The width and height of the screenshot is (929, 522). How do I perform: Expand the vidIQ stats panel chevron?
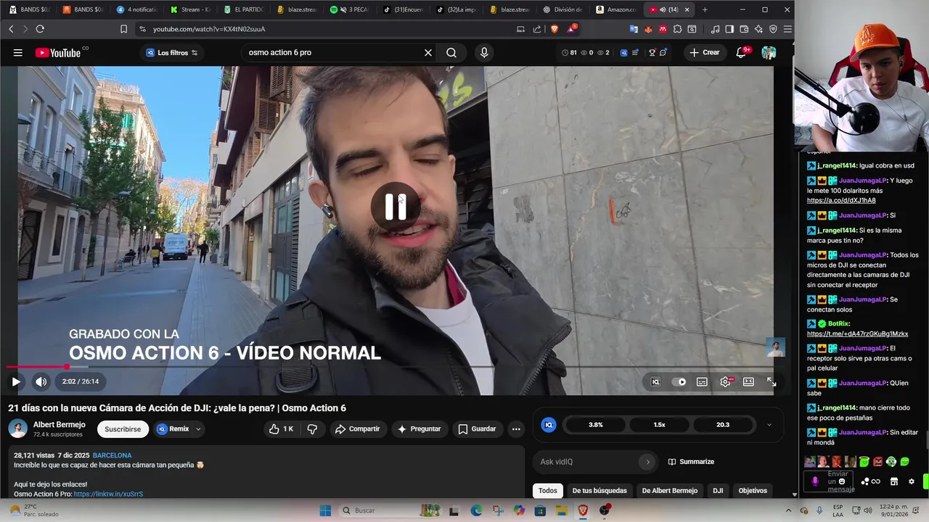click(769, 425)
